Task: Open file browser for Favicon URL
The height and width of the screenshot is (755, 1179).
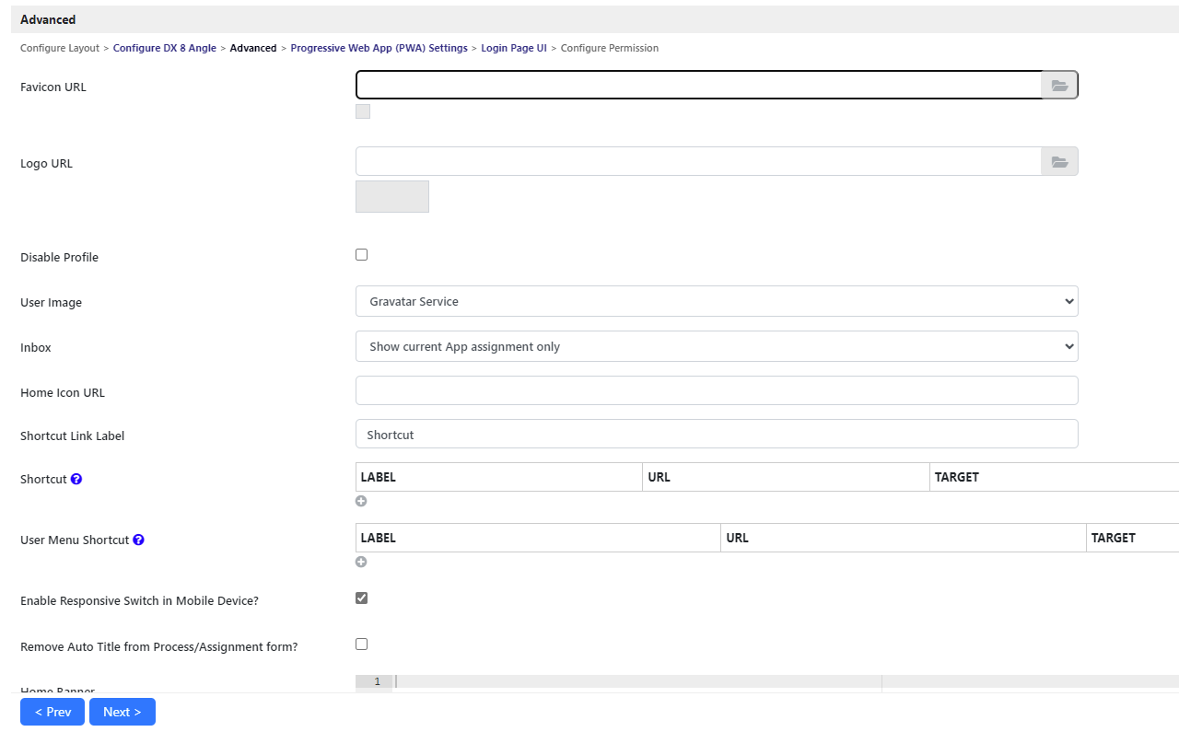Action: [x=1059, y=86]
